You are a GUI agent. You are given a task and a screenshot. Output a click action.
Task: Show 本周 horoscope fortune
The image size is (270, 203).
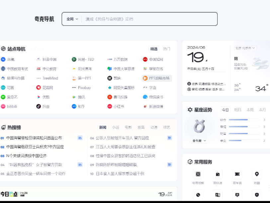(x=250, y=110)
